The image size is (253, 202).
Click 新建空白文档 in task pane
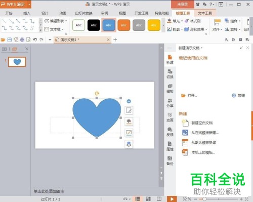click(x=197, y=123)
